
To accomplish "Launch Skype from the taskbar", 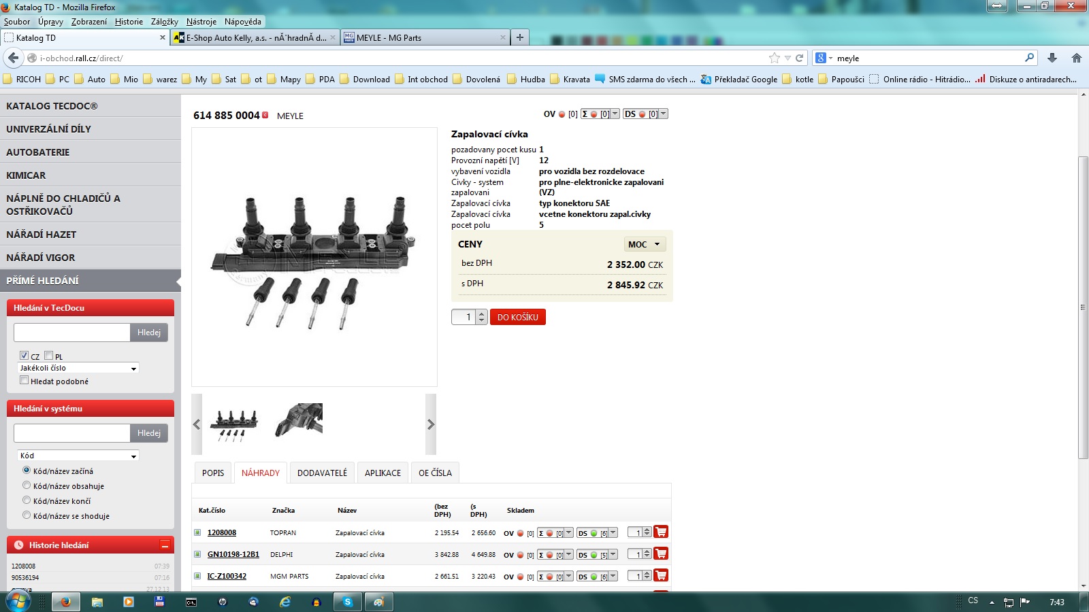I will click(348, 602).
